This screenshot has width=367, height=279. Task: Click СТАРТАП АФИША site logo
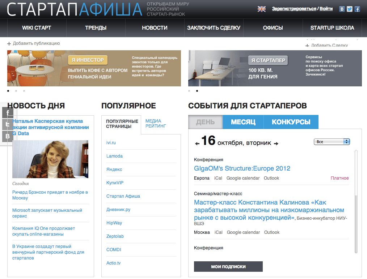click(x=75, y=9)
